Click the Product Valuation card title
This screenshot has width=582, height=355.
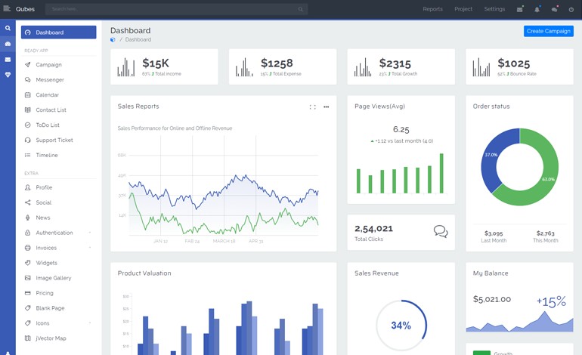(x=144, y=273)
